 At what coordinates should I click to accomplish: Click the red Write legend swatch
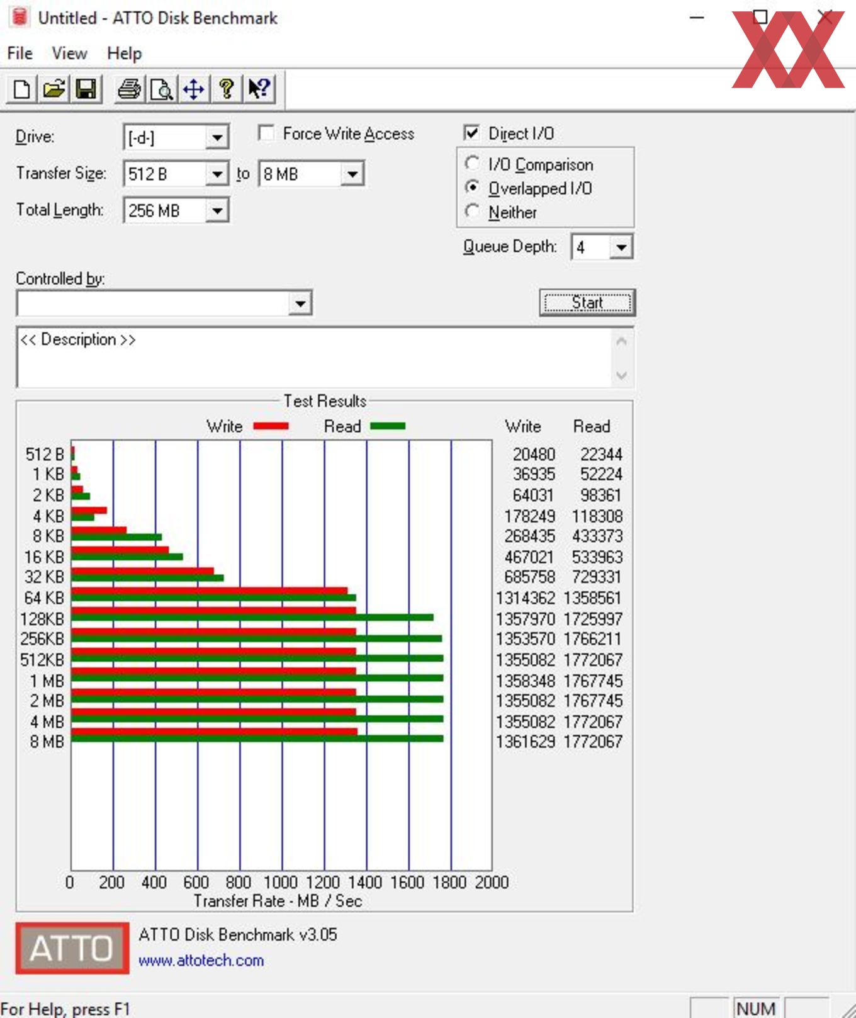click(x=271, y=426)
